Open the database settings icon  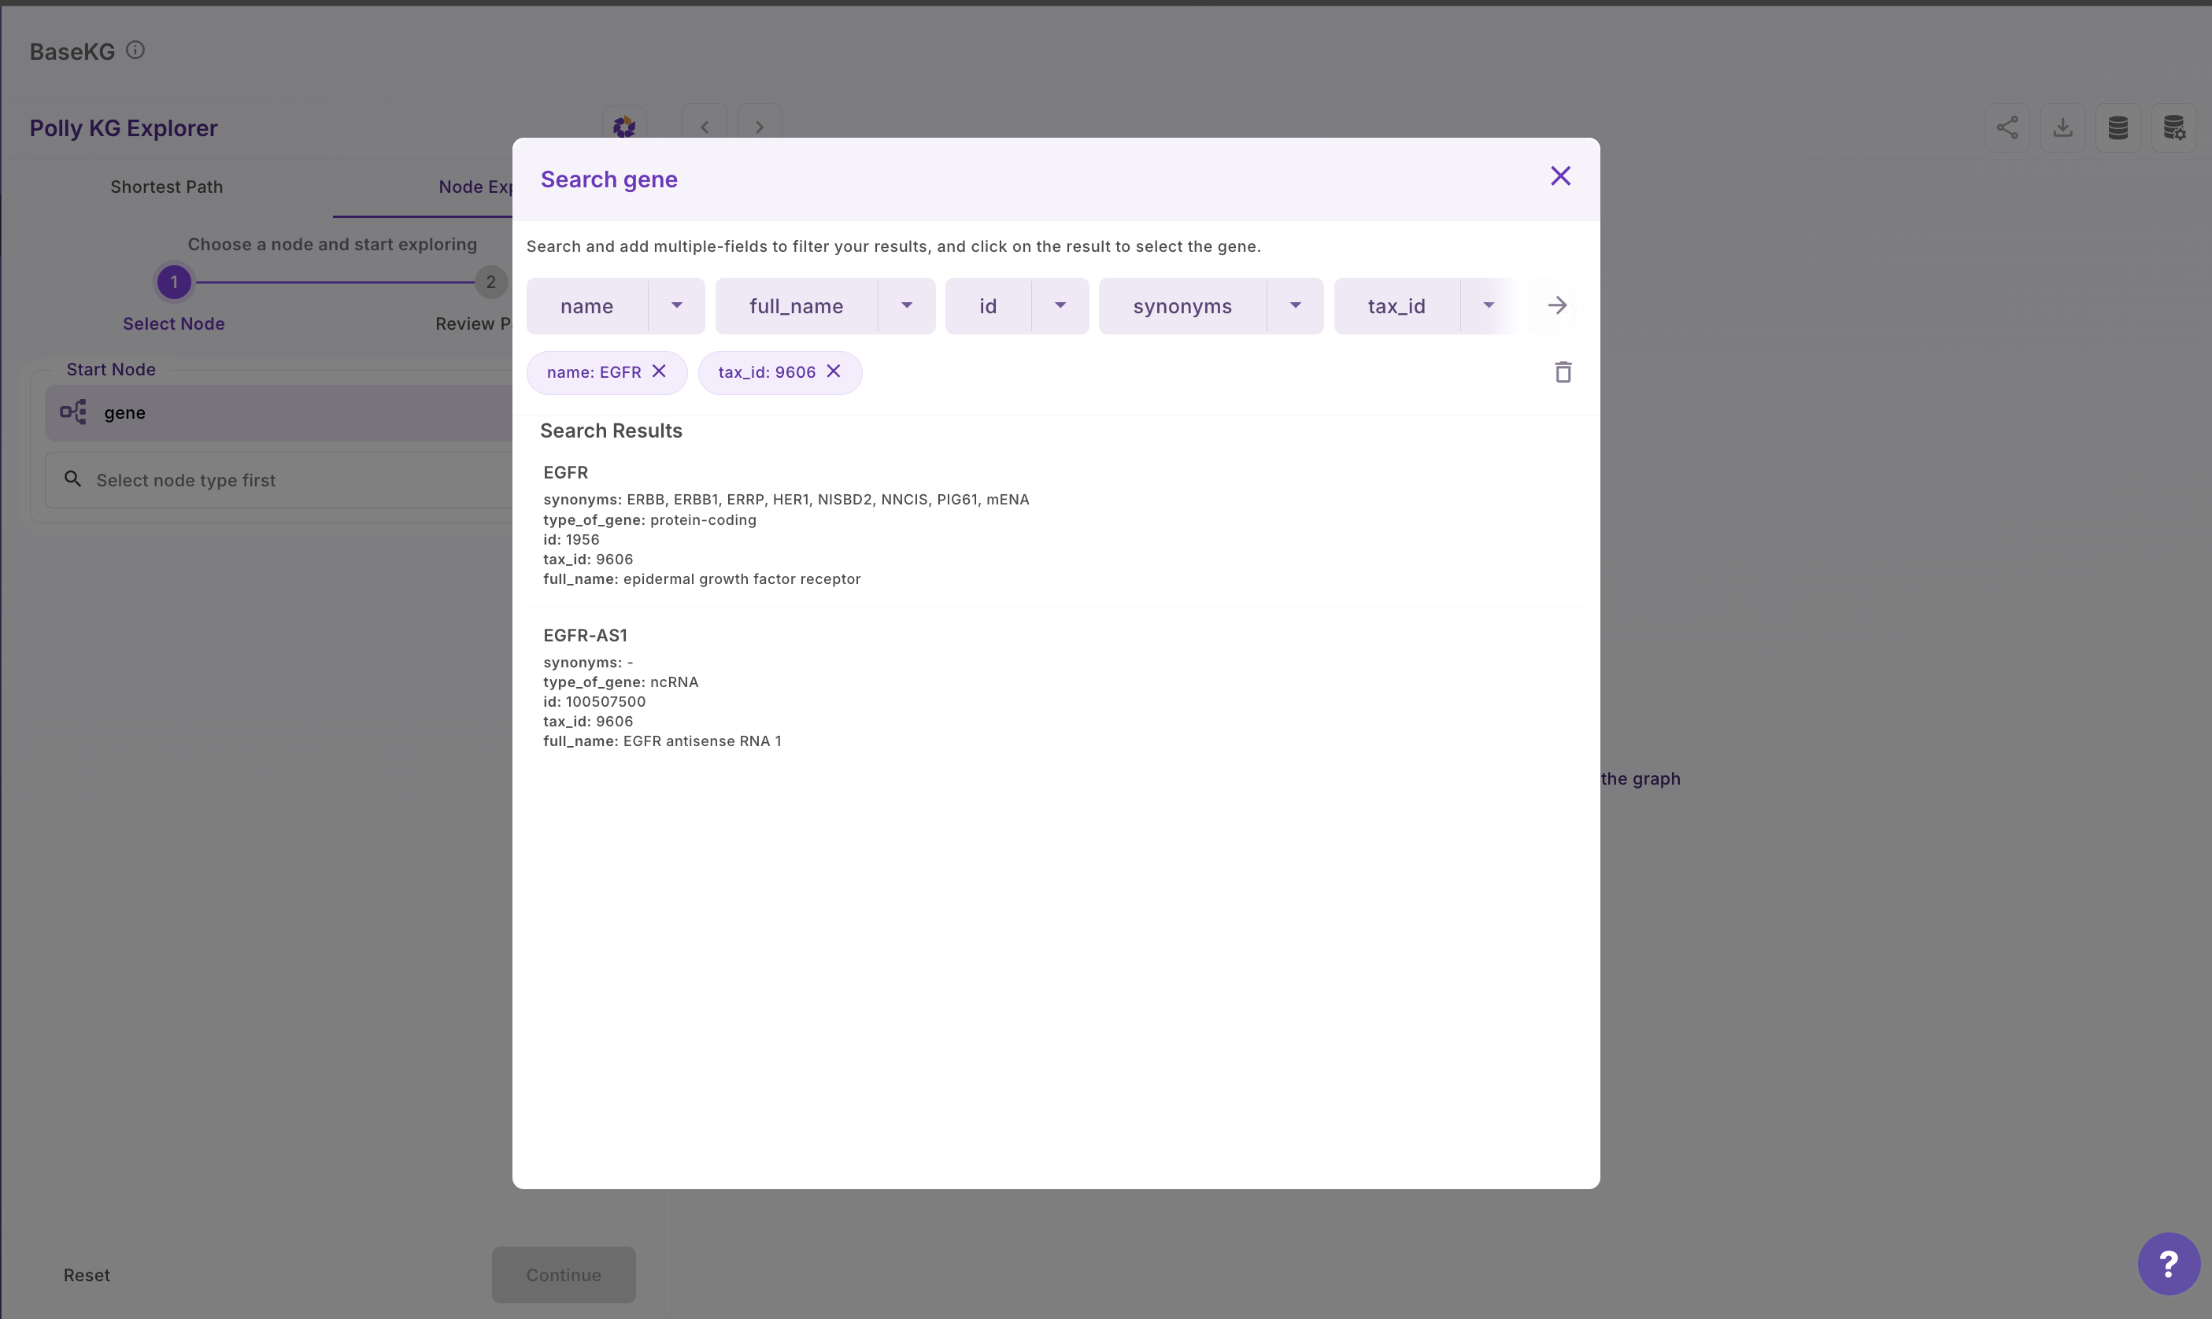click(x=2173, y=127)
